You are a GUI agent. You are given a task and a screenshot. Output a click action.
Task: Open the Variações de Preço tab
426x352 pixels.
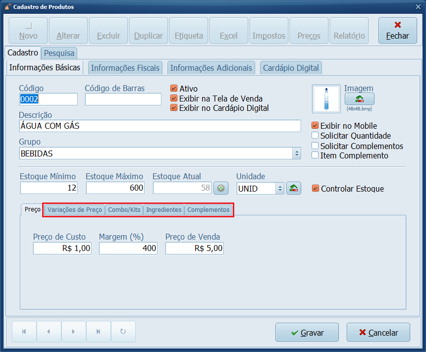[75, 210]
